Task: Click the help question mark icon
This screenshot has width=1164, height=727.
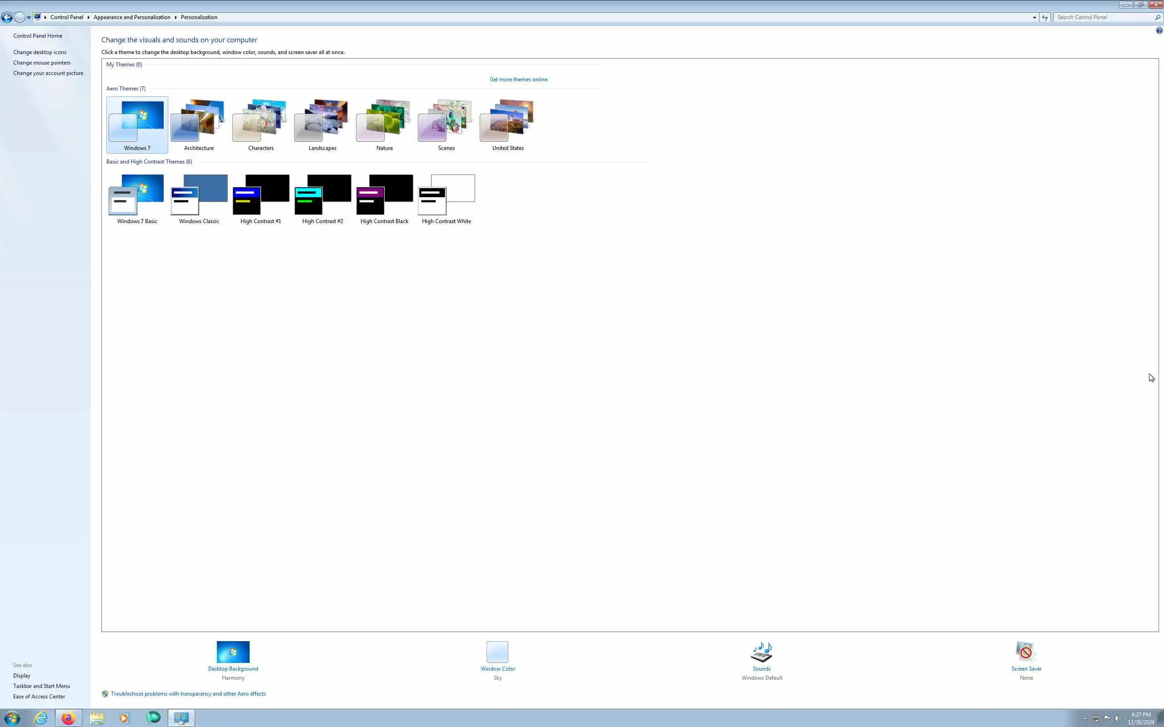Action: click(x=1159, y=31)
